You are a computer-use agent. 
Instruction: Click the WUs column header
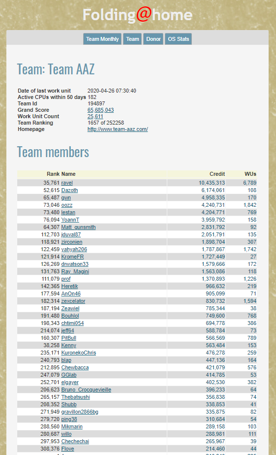coord(250,174)
